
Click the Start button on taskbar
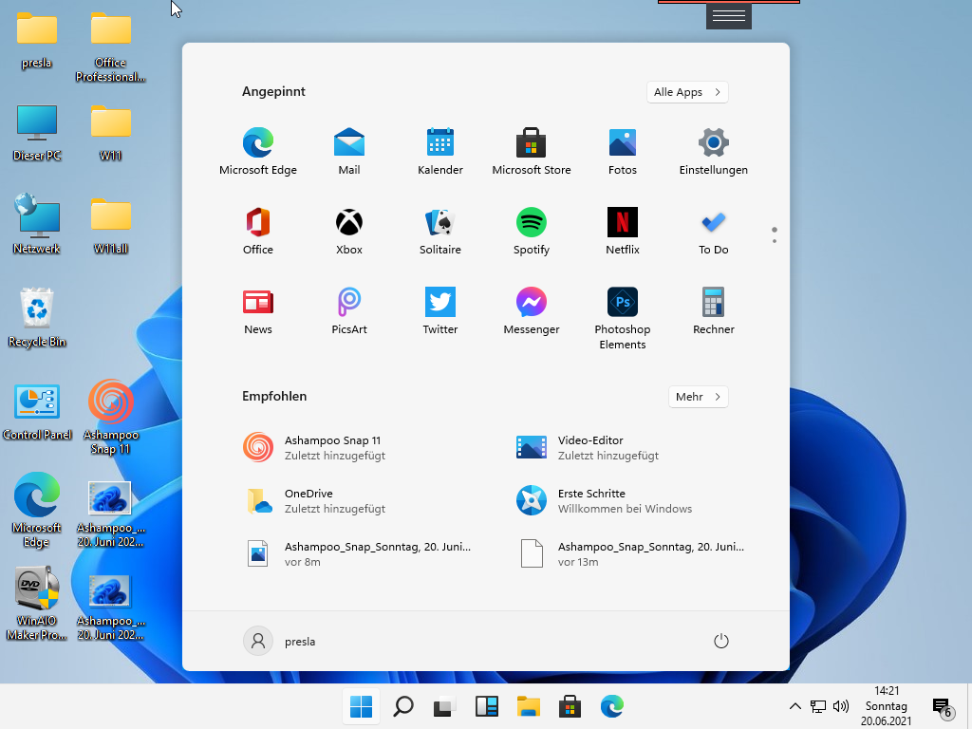tap(361, 706)
